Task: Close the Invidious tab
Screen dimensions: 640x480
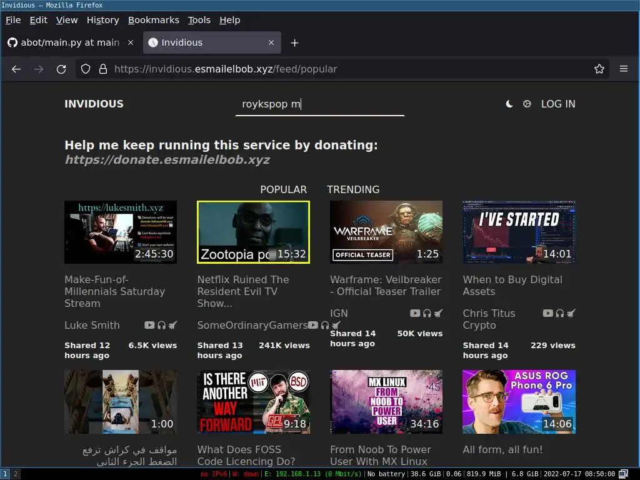Action: click(271, 42)
